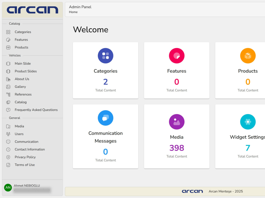Click the Welcome heading

tap(91, 30)
